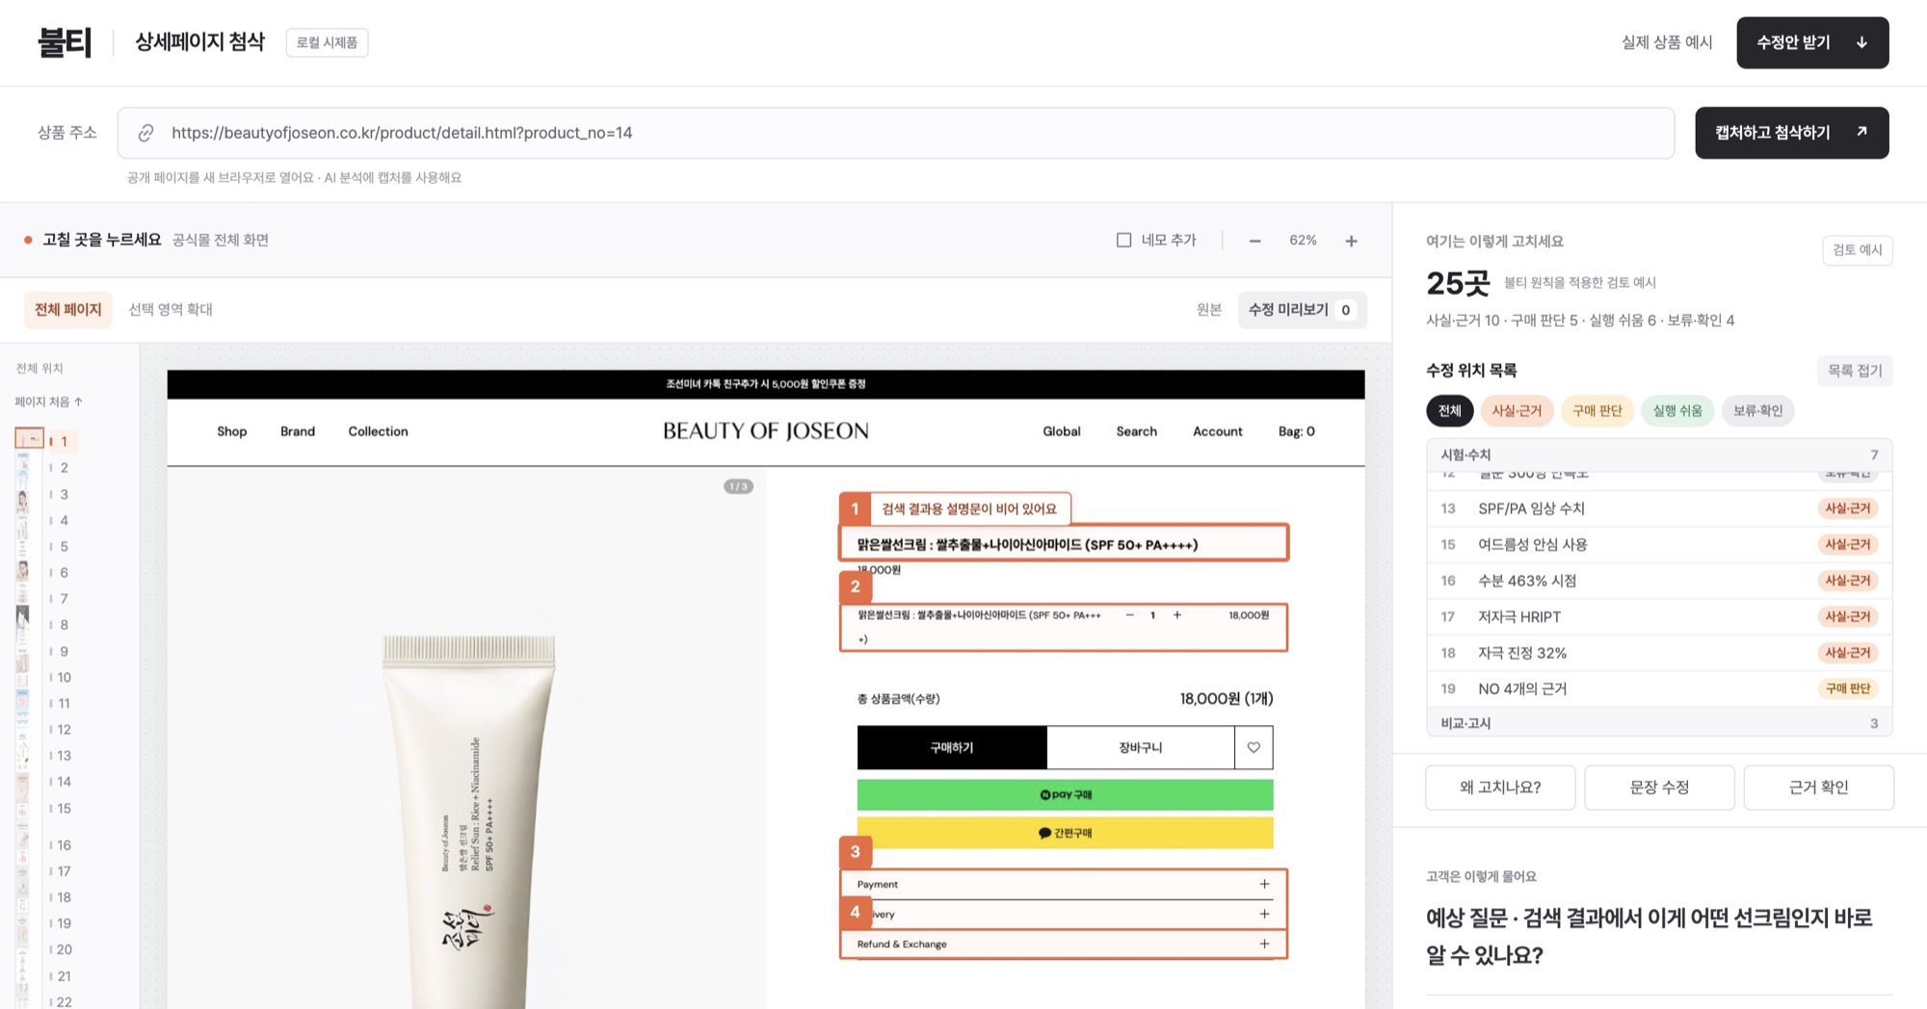Increase the product quantity with the plus

(x=1176, y=615)
